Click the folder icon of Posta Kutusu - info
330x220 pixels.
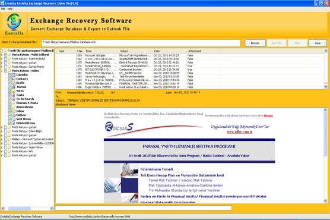point(9,152)
